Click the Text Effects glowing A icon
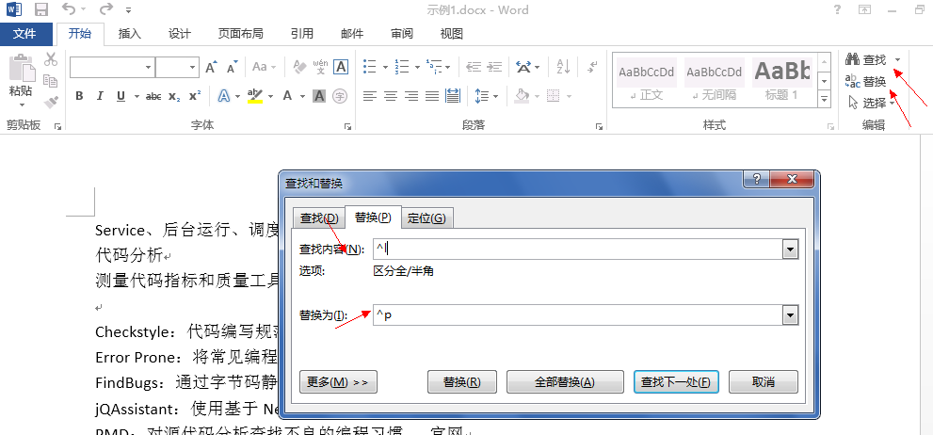The width and height of the screenshot is (933, 435). click(224, 96)
